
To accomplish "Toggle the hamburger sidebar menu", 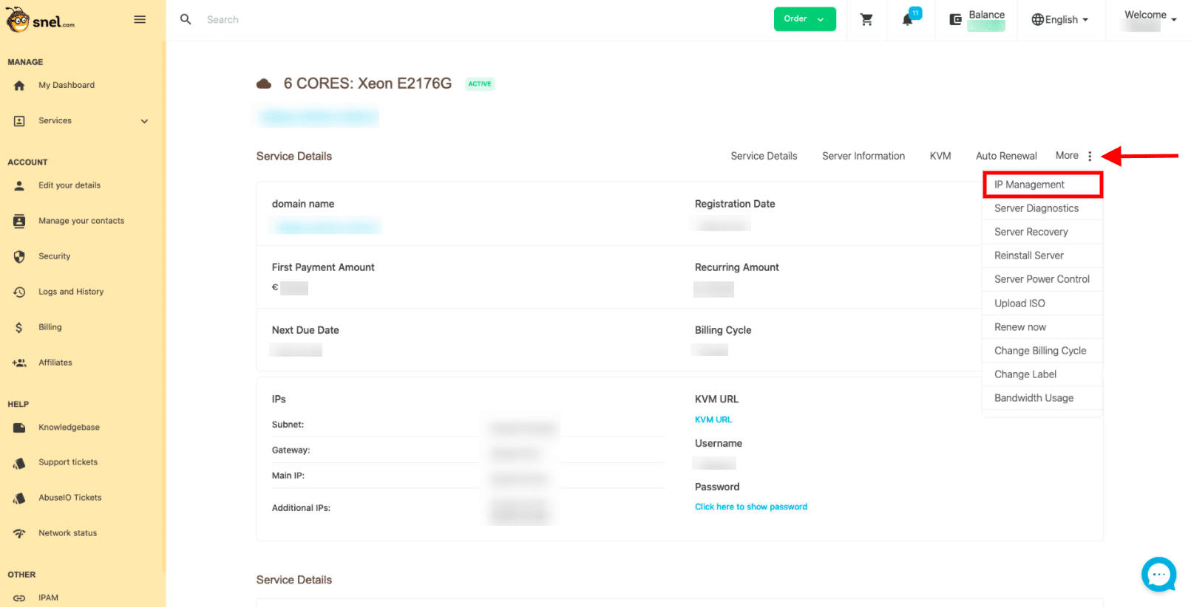I will click(x=140, y=19).
